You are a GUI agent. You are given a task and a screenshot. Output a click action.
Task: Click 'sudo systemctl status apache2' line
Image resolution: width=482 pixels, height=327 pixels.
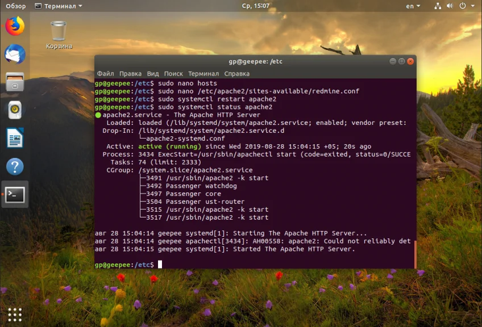coord(215,107)
